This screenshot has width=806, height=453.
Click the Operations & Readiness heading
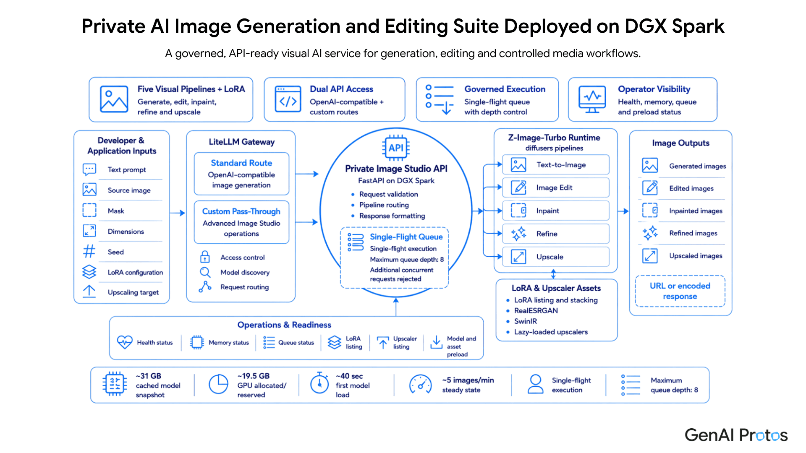pos(284,325)
